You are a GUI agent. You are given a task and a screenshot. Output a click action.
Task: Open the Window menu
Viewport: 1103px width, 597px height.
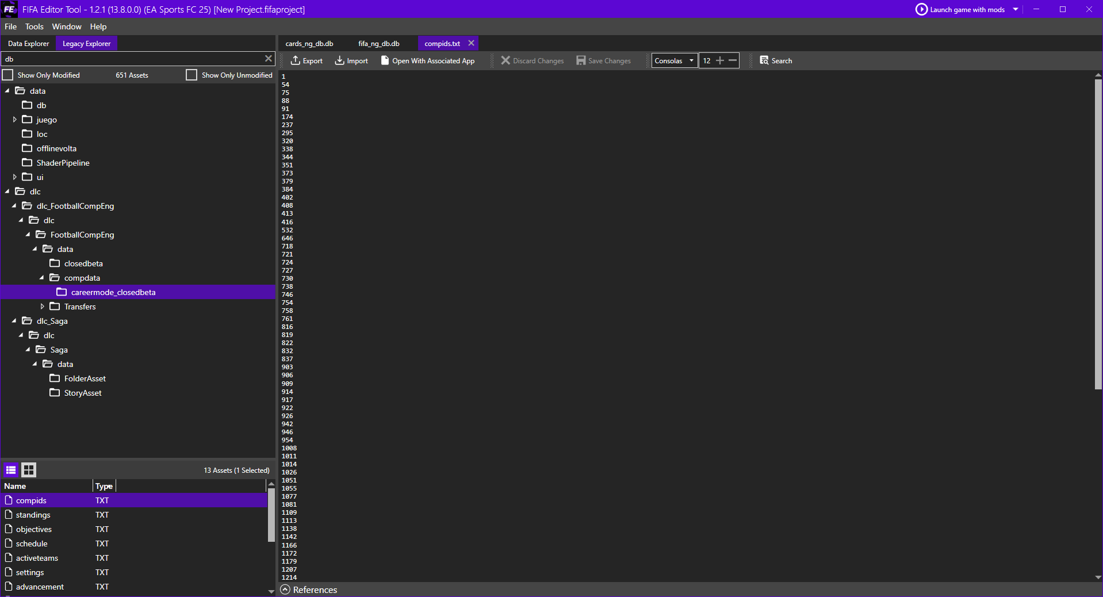click(x=67, y=26)
